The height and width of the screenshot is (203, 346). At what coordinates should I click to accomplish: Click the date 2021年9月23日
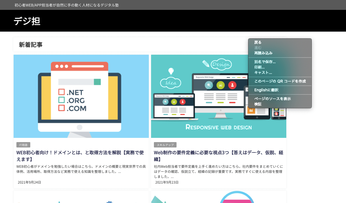(x=167, y=182)
